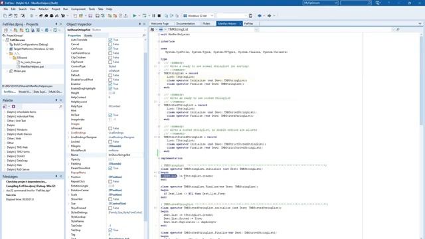Click the Run Without Debugging icon
425x239 pixels.
[x=145, y=16]
